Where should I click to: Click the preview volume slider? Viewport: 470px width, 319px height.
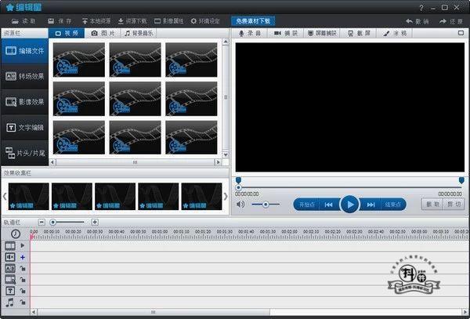(266, 205)
